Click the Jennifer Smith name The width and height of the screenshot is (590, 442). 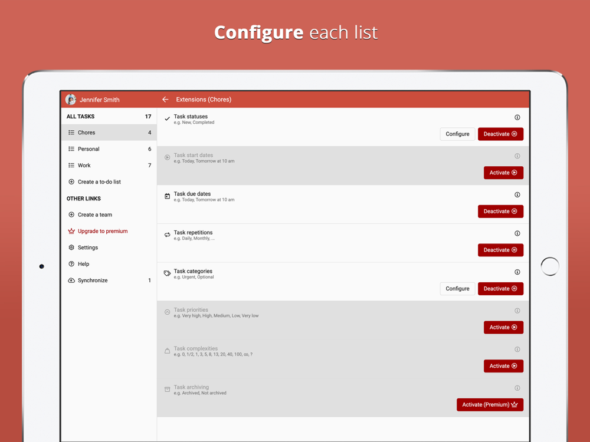[99, 100]
